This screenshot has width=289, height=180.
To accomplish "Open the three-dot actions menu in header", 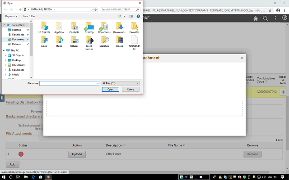I will coord(275,18).
